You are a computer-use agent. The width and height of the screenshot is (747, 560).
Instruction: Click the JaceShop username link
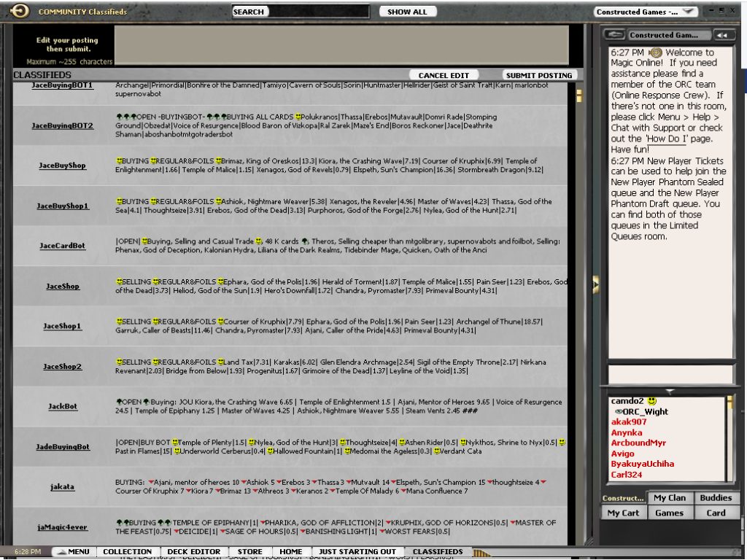(63, 286)
